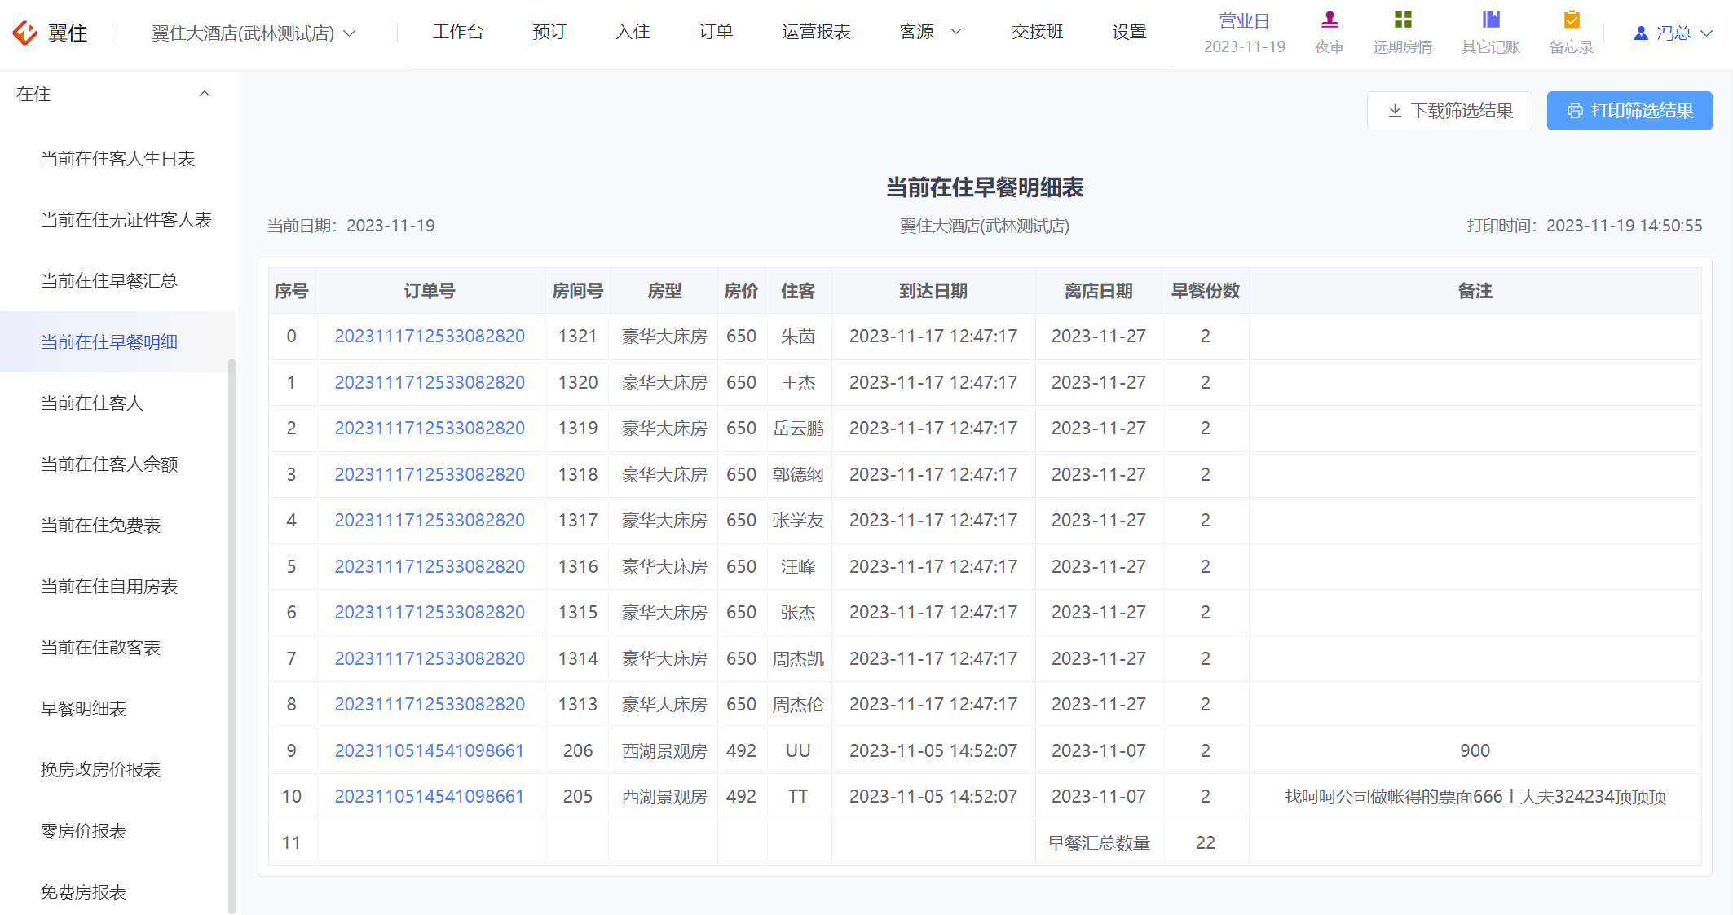Screen dimensions: 1733x915
Task: Click the 早餐汇总数量 total value 22
Action: tap(1206, 843)
